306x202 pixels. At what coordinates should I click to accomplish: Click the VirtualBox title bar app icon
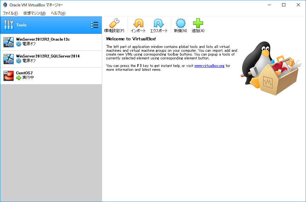point(5,5)
